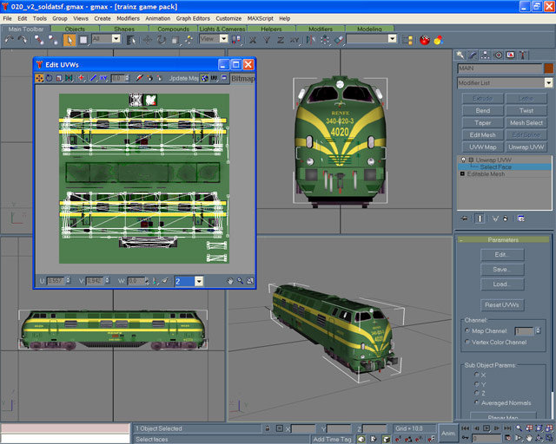This screenshot has width=556, height=444.
Task: Click the object color swatch beside MAIN
Action: [547, 69]
